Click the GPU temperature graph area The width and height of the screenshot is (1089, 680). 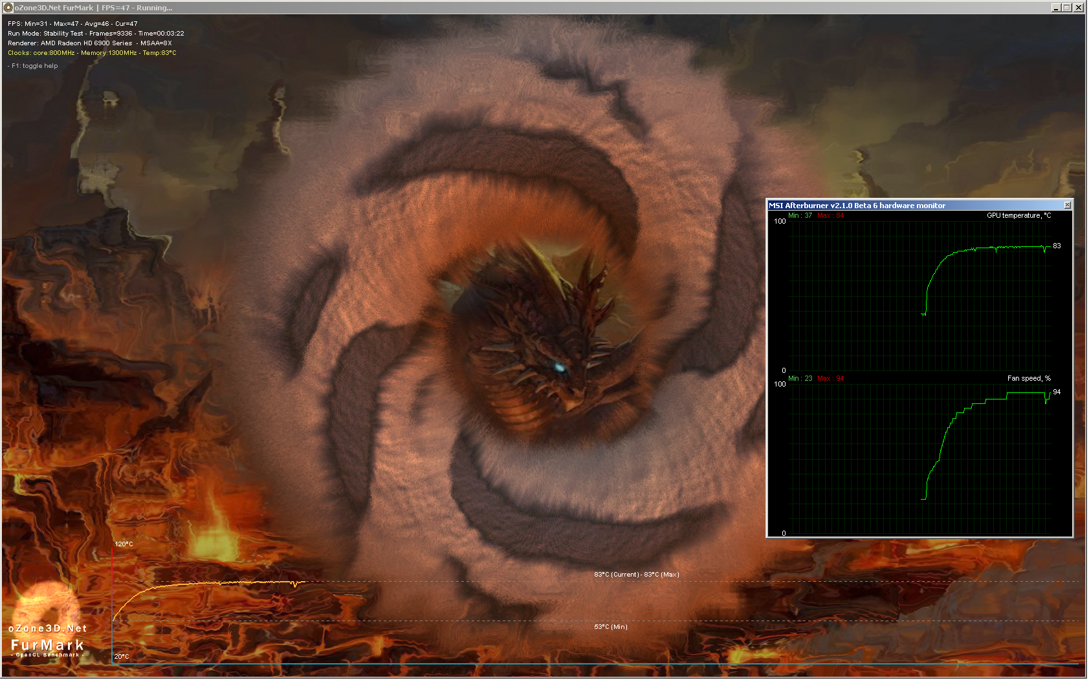click(x=919, y=296)
